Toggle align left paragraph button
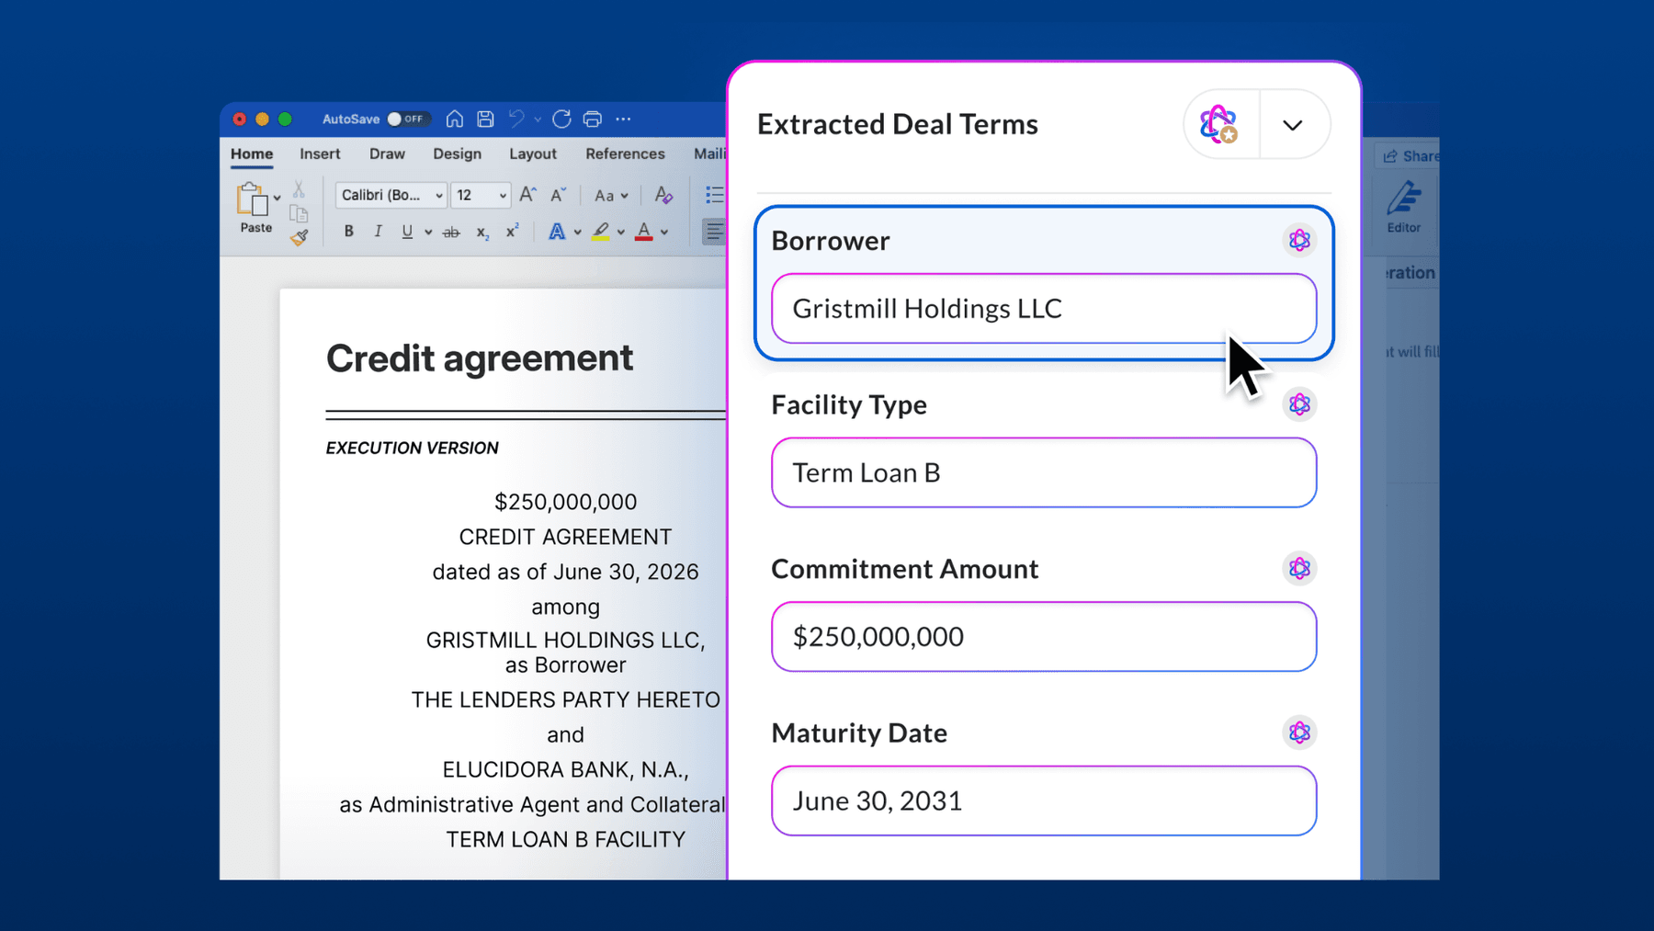1654x931 pixels. click(x=713, y=232)
